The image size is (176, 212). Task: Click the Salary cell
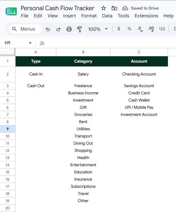83,74
